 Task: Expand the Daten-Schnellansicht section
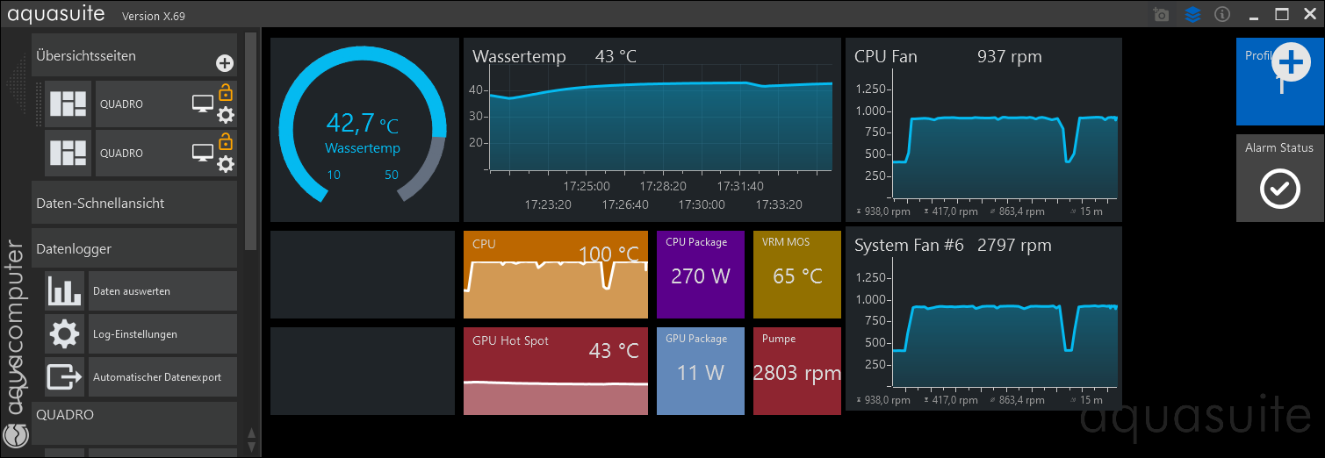point(134,203)
